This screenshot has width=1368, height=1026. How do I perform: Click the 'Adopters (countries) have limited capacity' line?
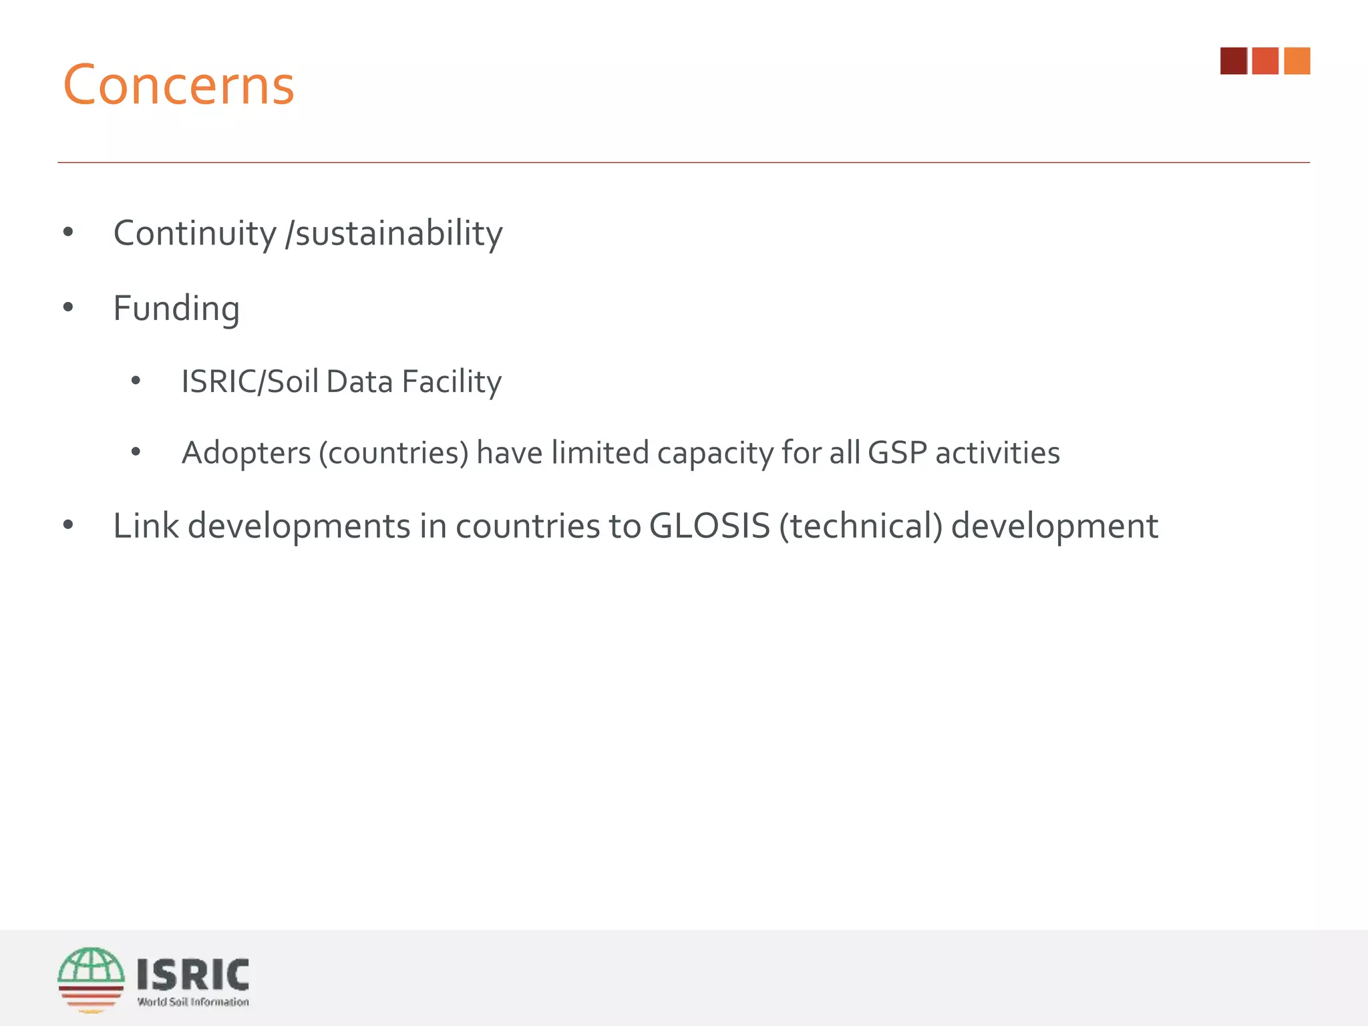[621, 453]
